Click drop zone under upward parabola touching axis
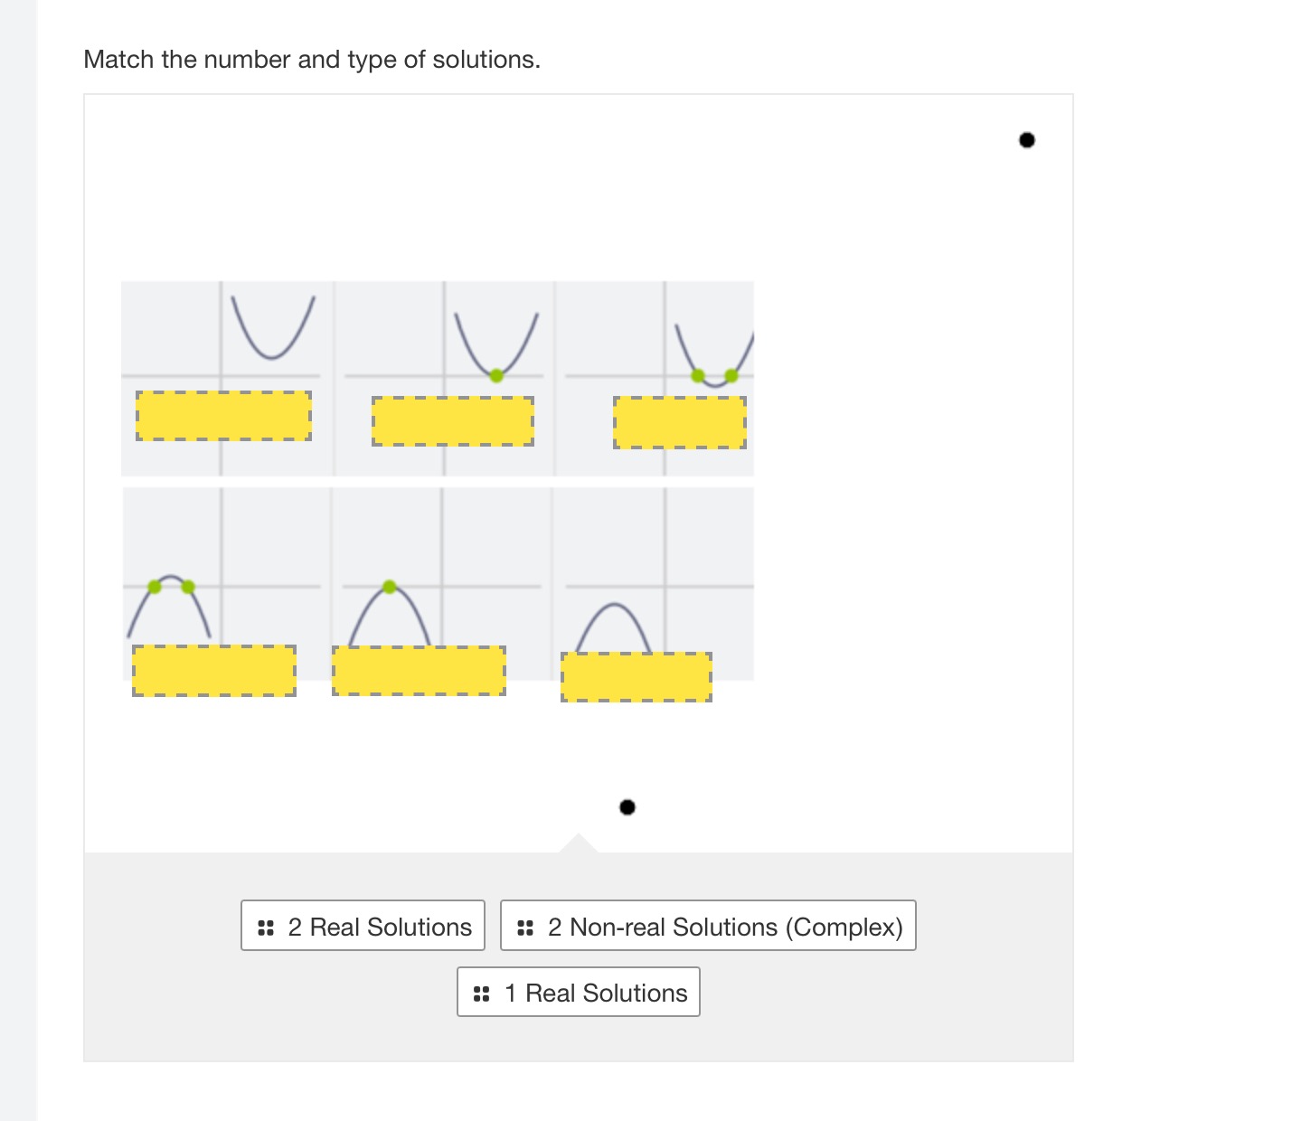The image size is (1311, 1121). pyautogui.click(x=453, y=421)
